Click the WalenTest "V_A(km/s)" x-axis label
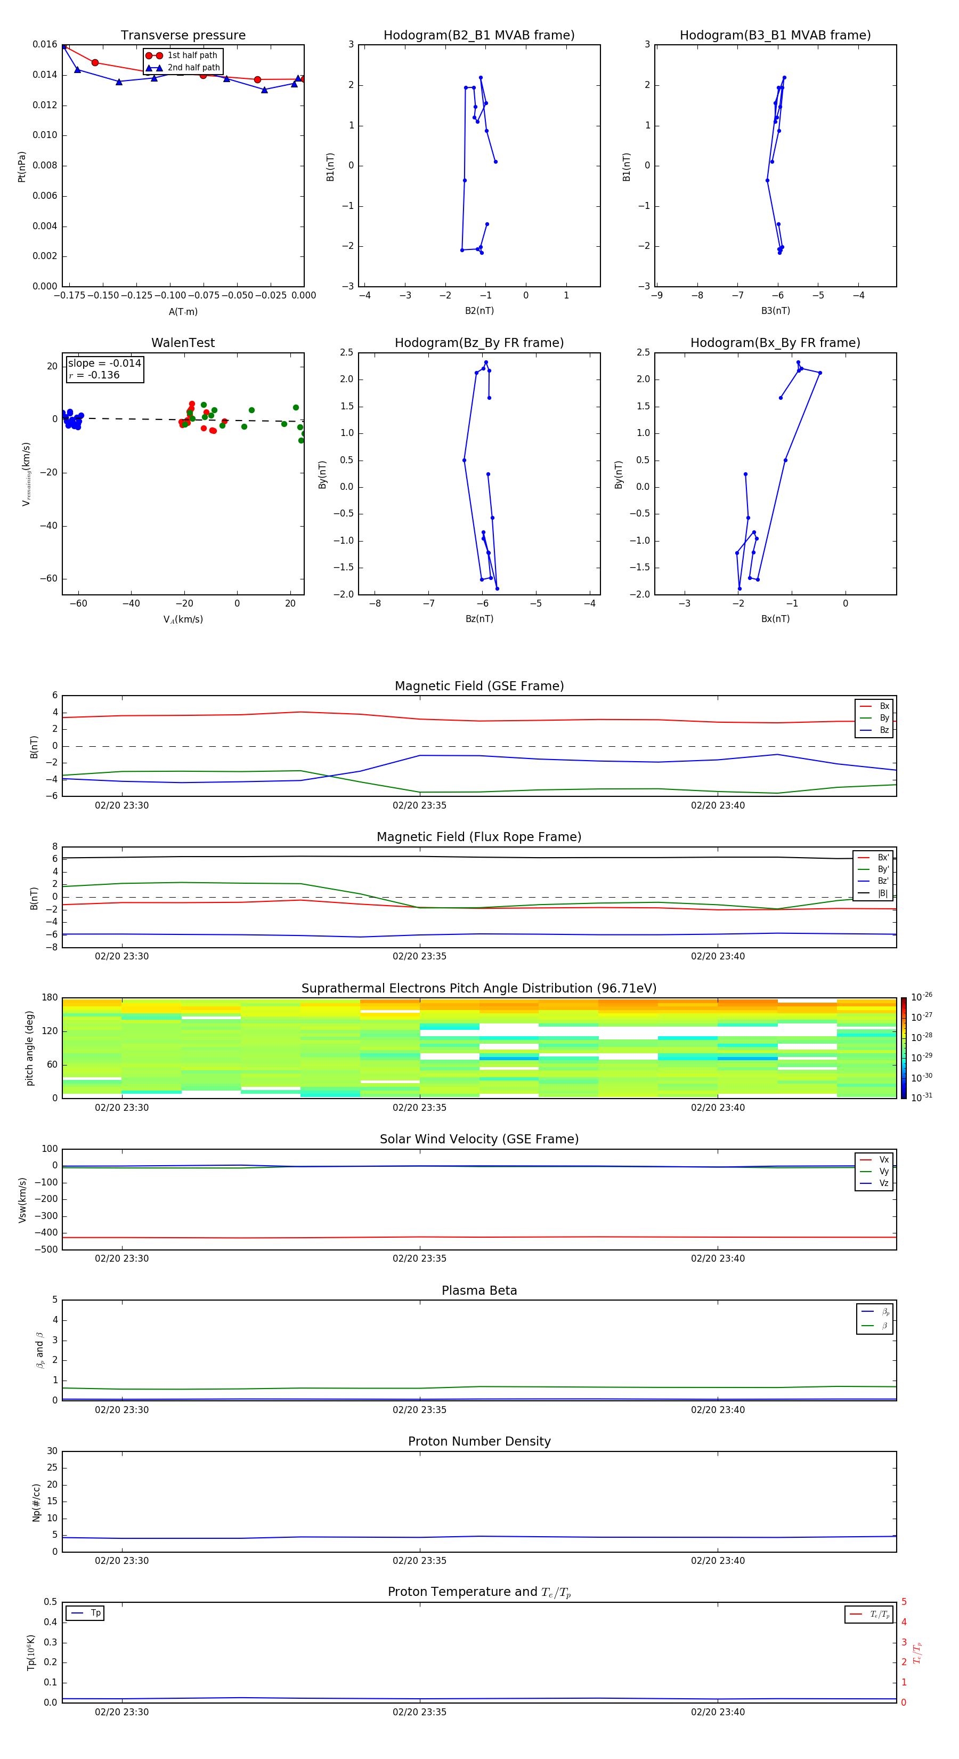The image size is (959, 1759). pos(183,619)
